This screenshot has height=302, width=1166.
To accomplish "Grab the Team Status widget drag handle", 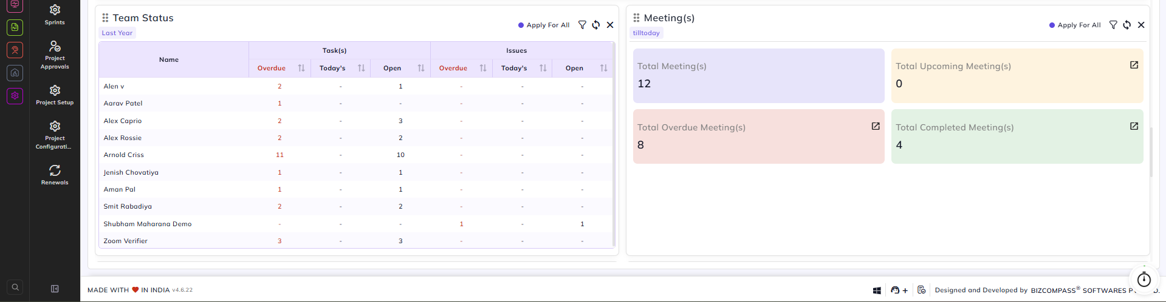I will click(x=105, y=18).
